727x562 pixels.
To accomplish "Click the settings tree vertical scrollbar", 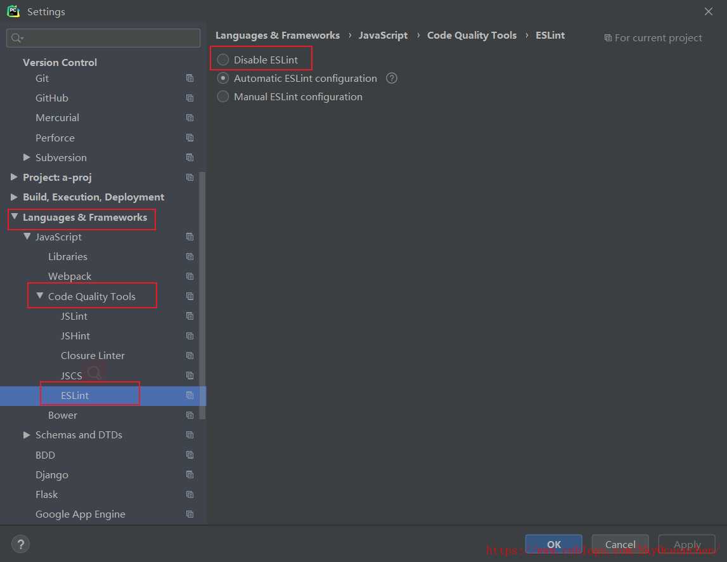I will [x=202, y=296].
